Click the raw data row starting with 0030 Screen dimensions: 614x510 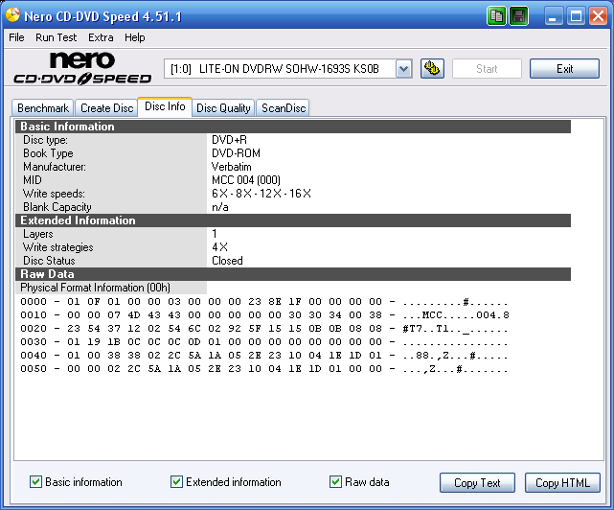pos(264,342)
